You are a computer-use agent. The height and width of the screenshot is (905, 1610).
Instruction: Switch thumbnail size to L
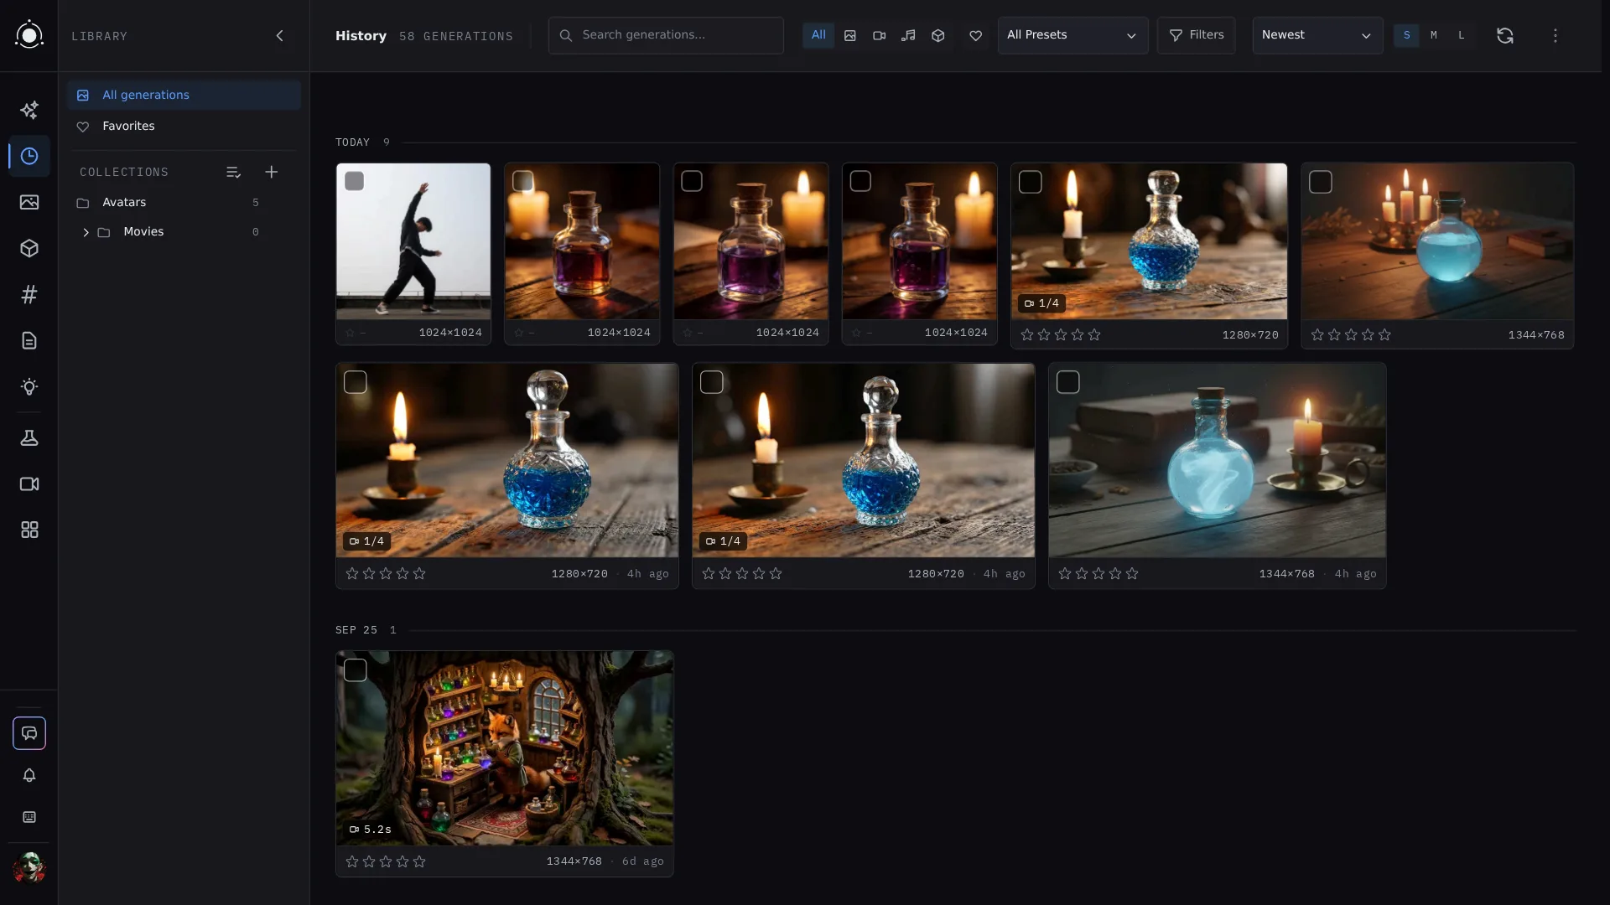(1462, 35)
